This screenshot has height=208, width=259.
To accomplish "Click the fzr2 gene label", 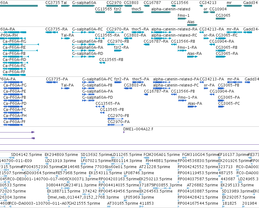I will click(117, 9).
